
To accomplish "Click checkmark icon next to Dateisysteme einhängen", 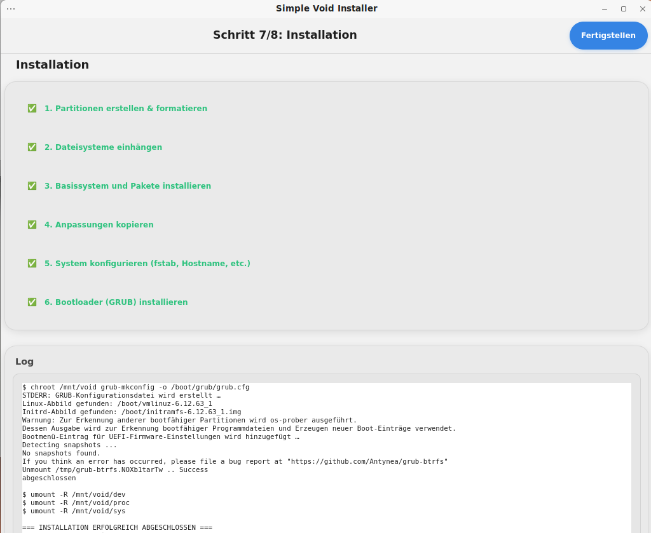I will 32,147.
